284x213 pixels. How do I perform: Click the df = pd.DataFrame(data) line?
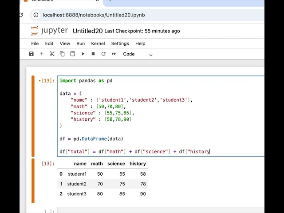[91, 139]
